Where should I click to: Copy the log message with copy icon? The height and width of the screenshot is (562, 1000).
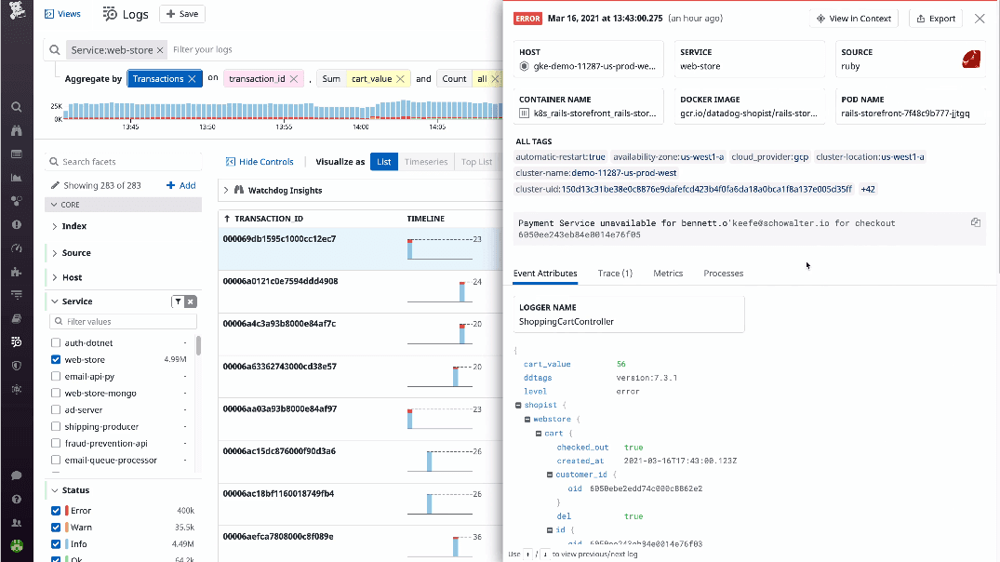(976, 222)
